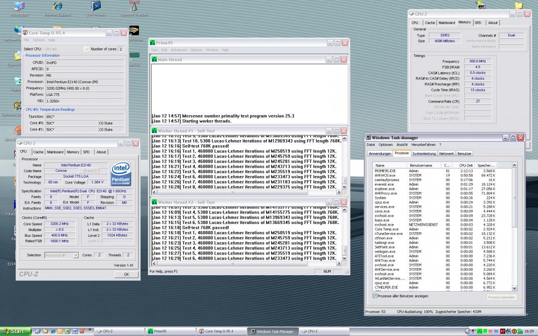The height and width of the screenshot is (336, 538).
Task: Click the 'Prozess beenden' button
Action: click(x=501, y=297)
